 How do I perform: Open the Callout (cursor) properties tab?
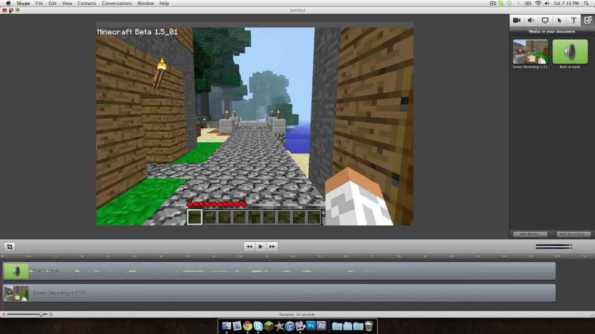(x=559, y=20)
